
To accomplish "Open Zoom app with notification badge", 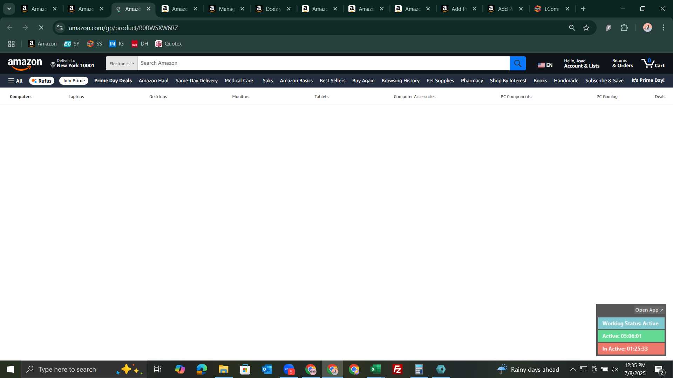I will pyautogui.click(x=289, y=369).
